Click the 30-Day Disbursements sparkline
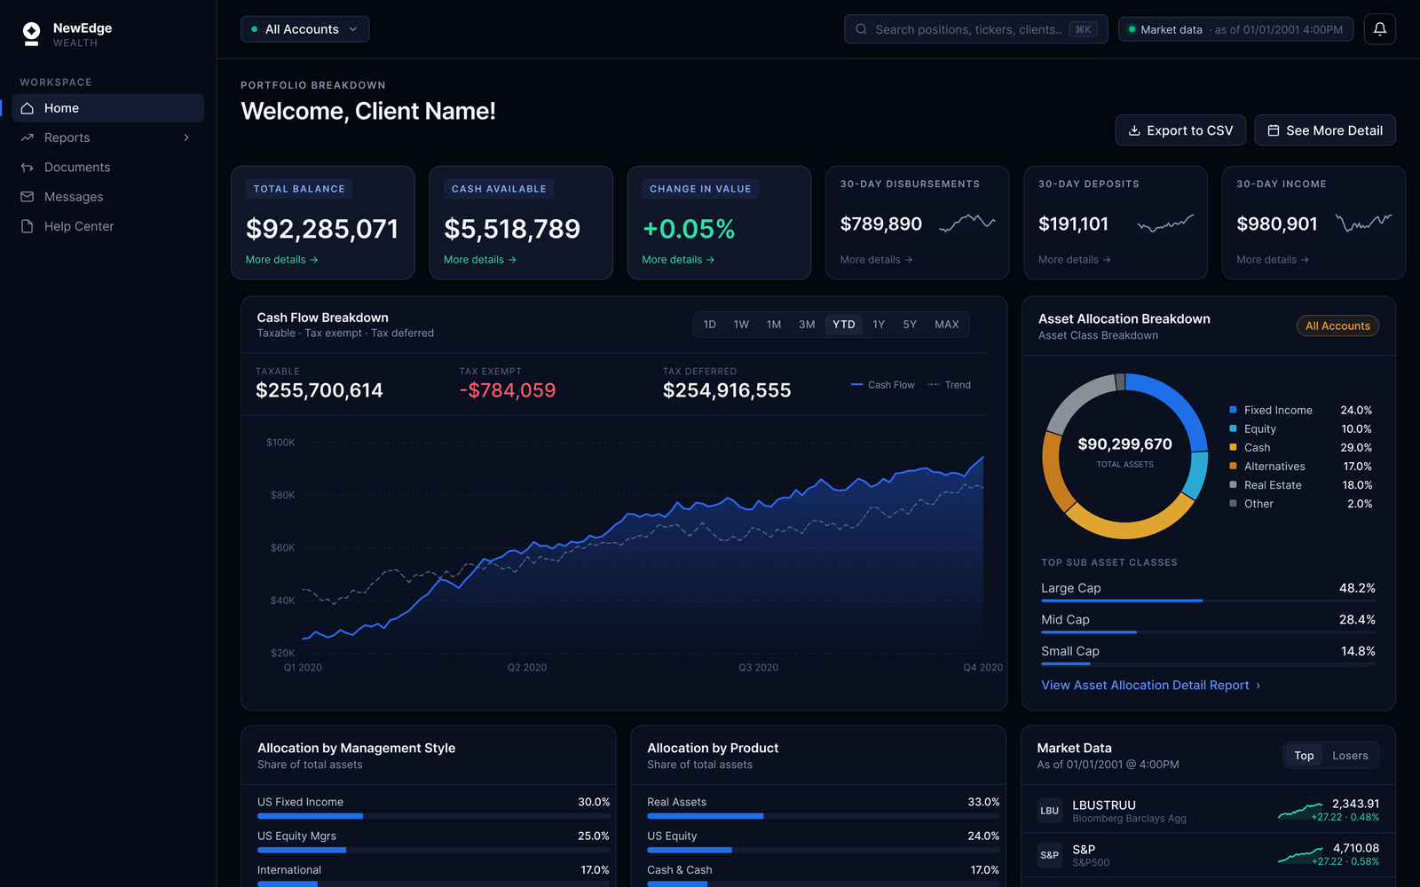 pyautogui.click(x=967, y=223)
